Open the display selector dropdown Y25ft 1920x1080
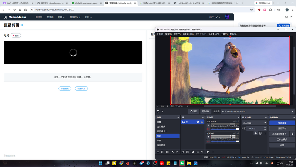 pyautogui.click(x=258, y=112)
